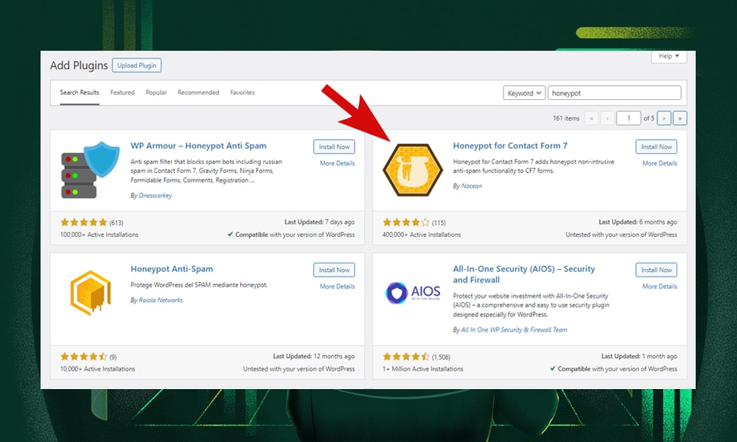This screenshot has height=442, width=737.
Task: Install the Honeypot for Contact Form 7 plugin
Action: [x=656, y=146]
